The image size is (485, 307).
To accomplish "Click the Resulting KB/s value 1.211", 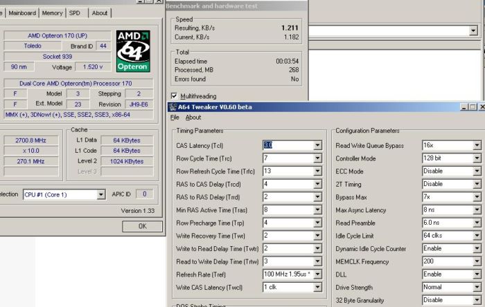I will 290,28.
